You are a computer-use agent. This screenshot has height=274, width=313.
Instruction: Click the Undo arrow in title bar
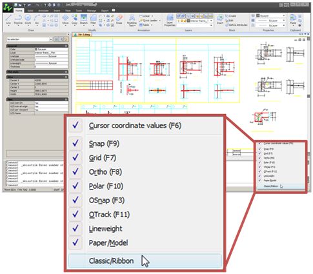[x=30, y=5]
